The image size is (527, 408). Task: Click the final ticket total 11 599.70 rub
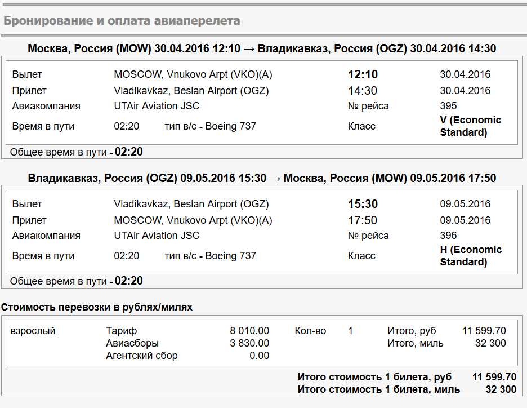pyautogui.click(x=494, y=377)
